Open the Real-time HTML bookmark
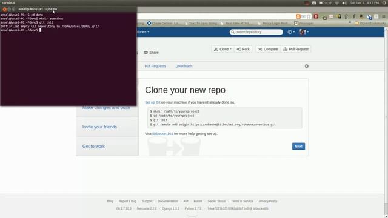The height and width of the screenshot is (218, 388). (237, 23)
